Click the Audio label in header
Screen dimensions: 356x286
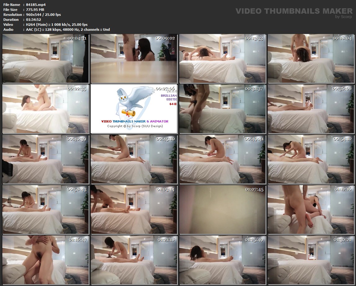[8, 30]
